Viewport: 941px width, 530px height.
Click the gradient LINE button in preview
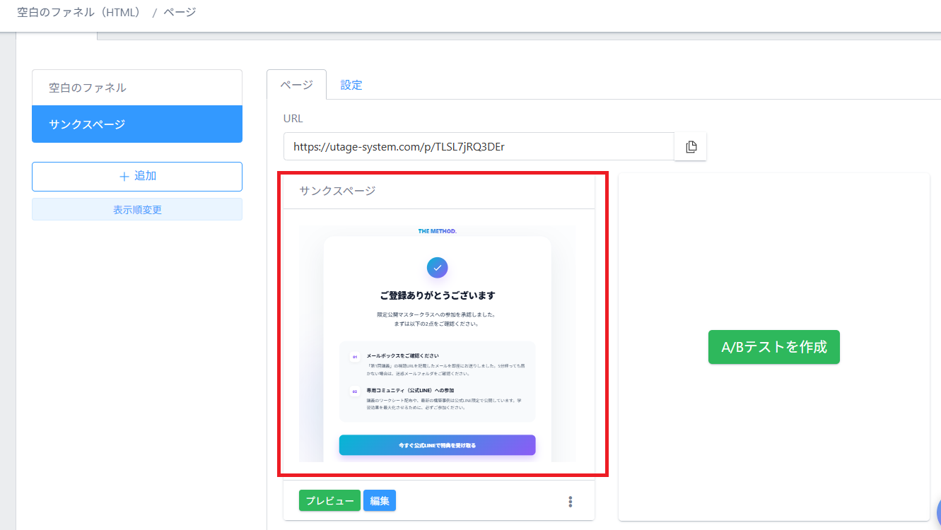(x=437, y=445)
